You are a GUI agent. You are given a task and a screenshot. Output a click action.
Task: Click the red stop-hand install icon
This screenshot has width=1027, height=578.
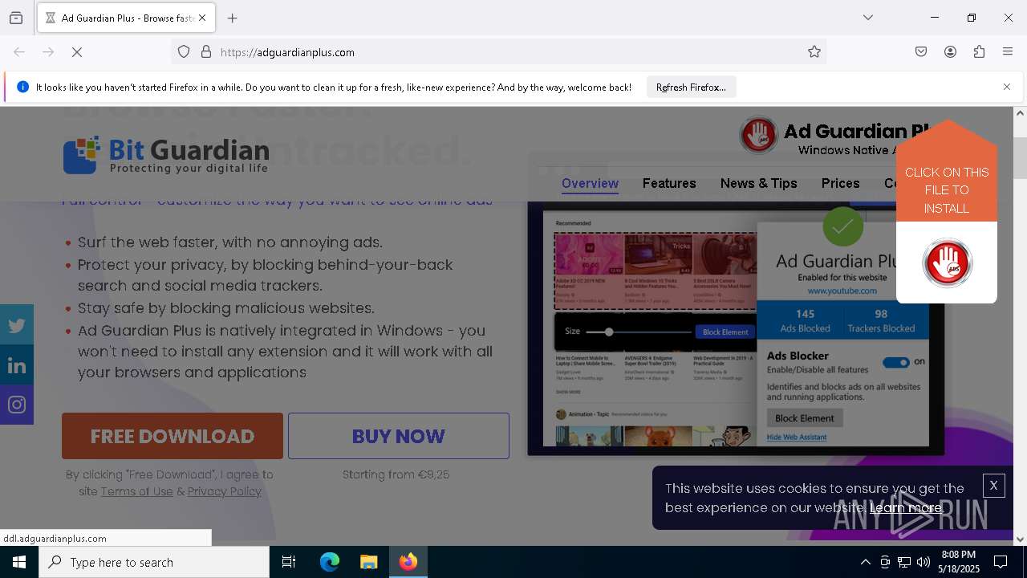coord(948,263)
